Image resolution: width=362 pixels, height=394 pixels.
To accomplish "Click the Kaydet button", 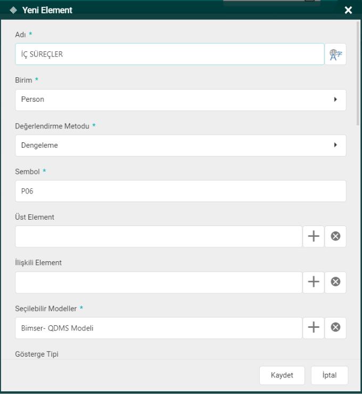I will click(282, 374).
